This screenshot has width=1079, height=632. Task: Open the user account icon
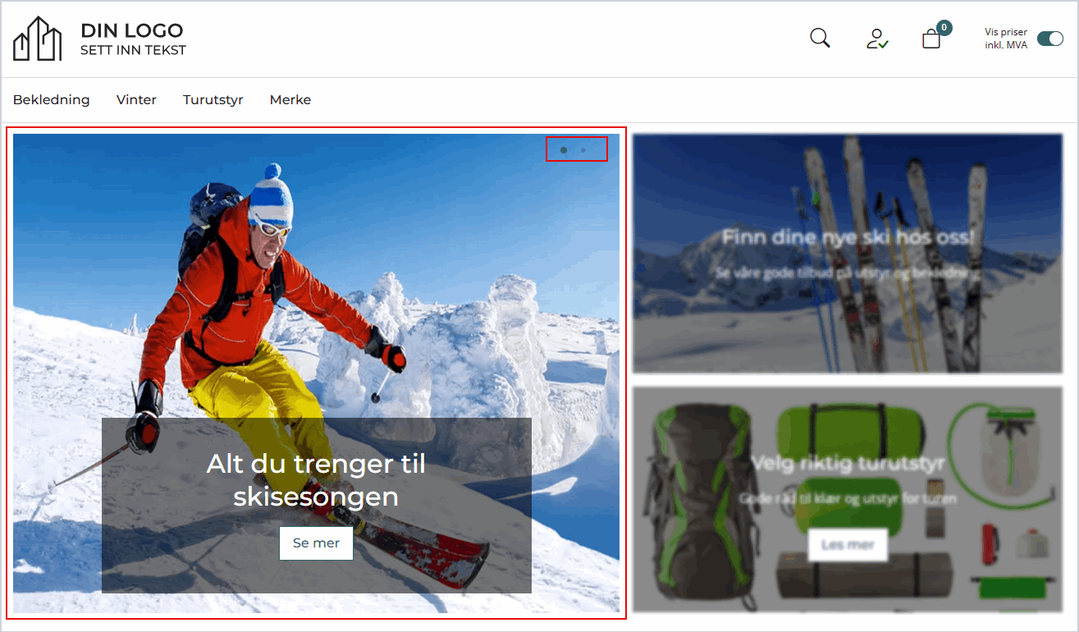[x=876, y=39]
